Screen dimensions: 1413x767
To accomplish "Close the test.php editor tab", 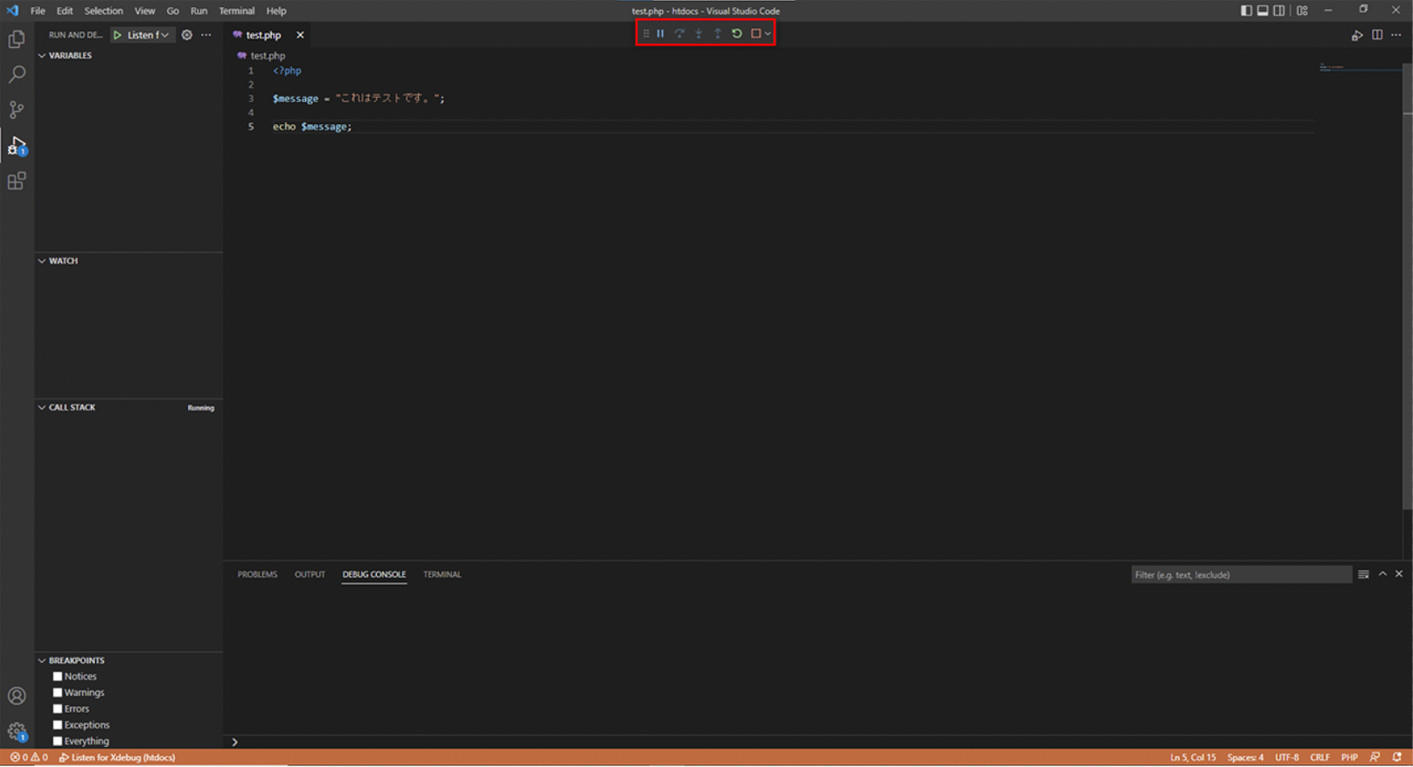I will 300,35.
